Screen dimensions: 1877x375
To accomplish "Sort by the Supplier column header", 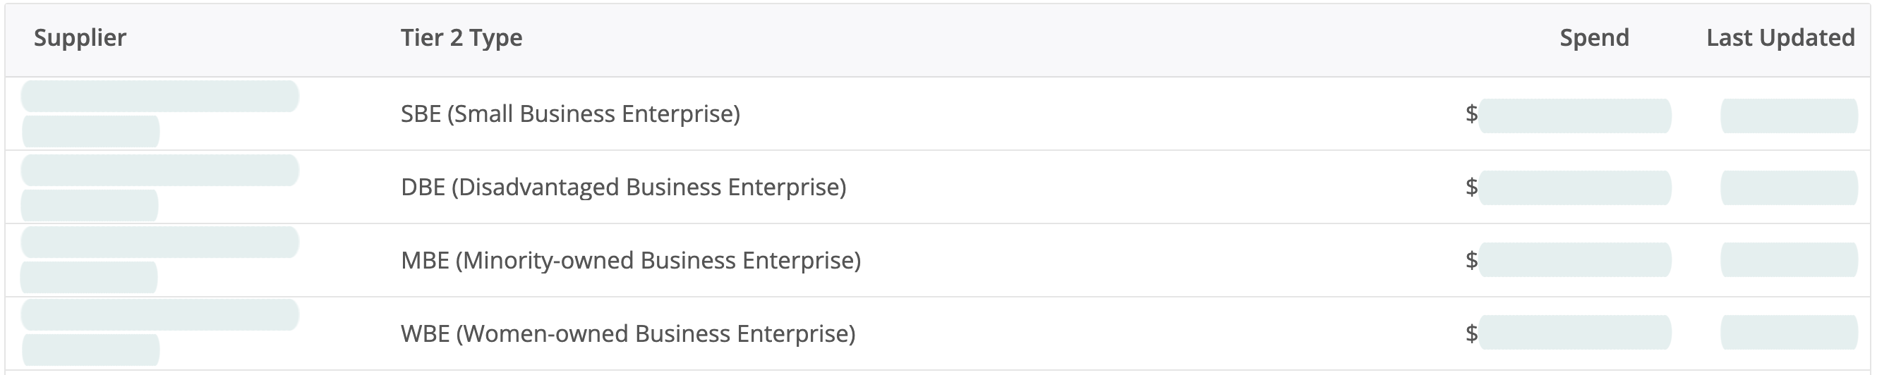I will tap(80, 38).
